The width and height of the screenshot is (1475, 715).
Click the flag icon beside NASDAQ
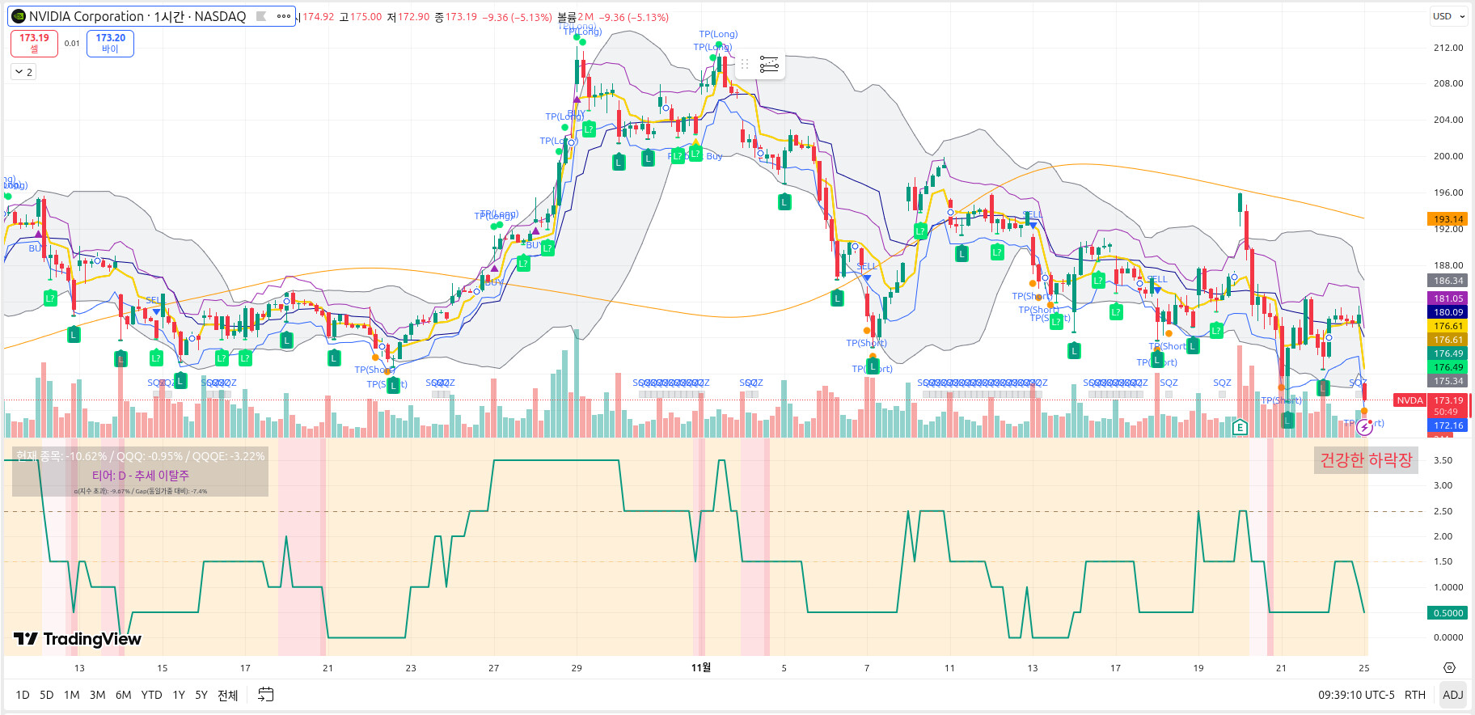(261, 16)
